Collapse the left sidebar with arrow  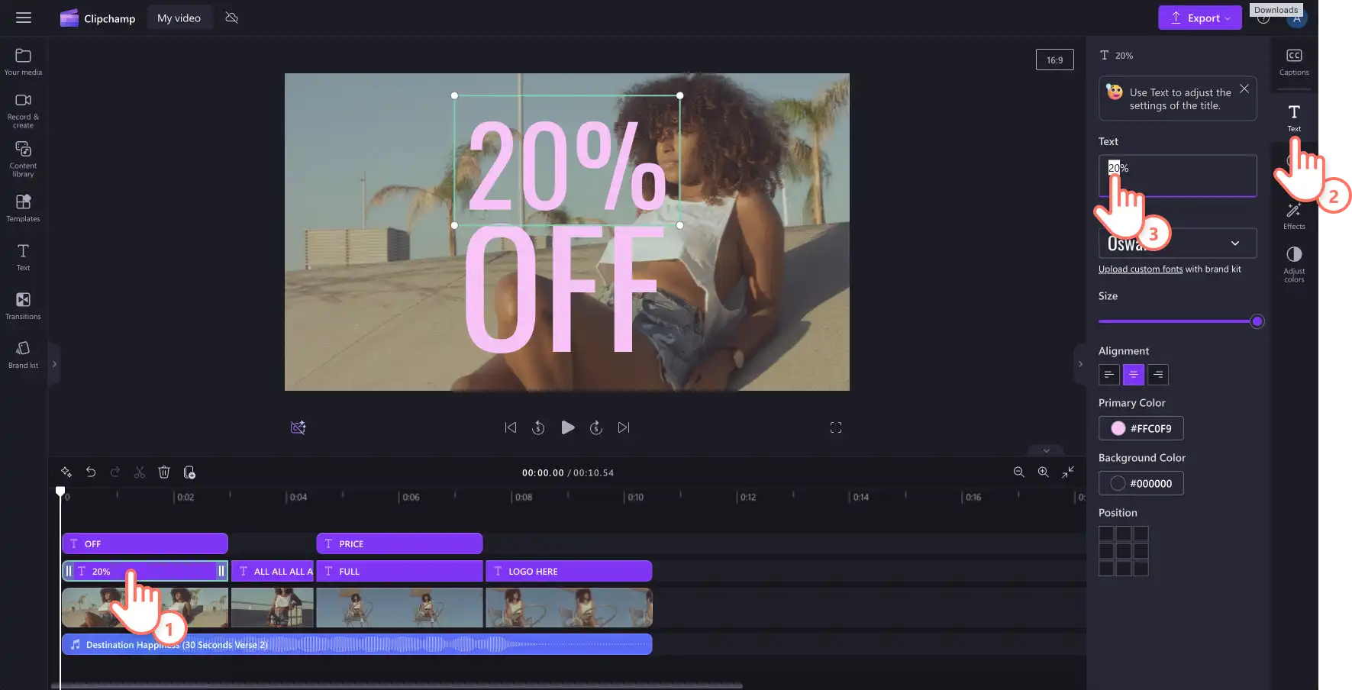coord(54,364)
